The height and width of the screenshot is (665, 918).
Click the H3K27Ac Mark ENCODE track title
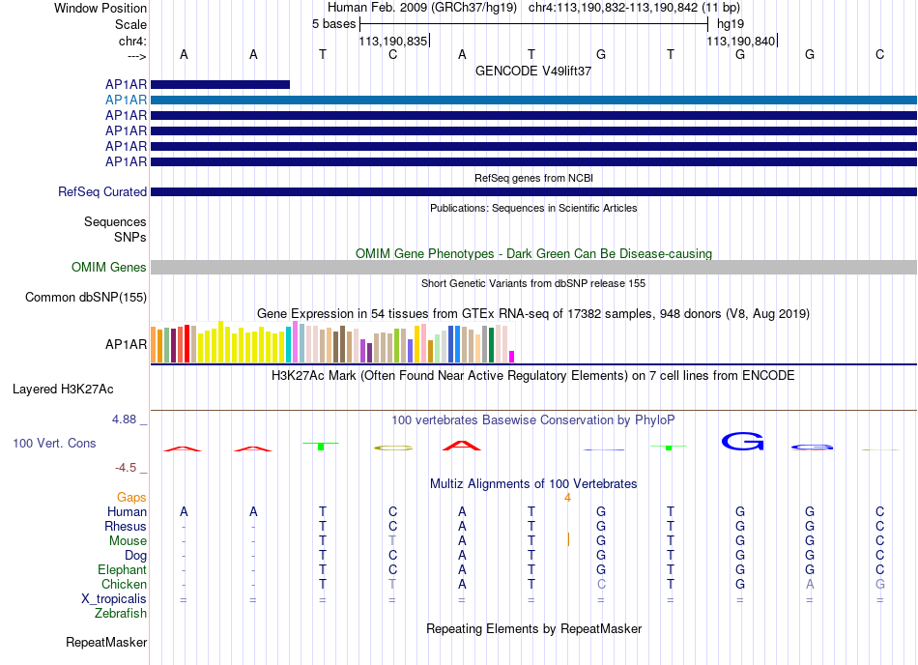click(x=533, y=376)
